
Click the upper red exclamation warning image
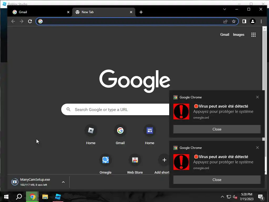tap(181, 112)
